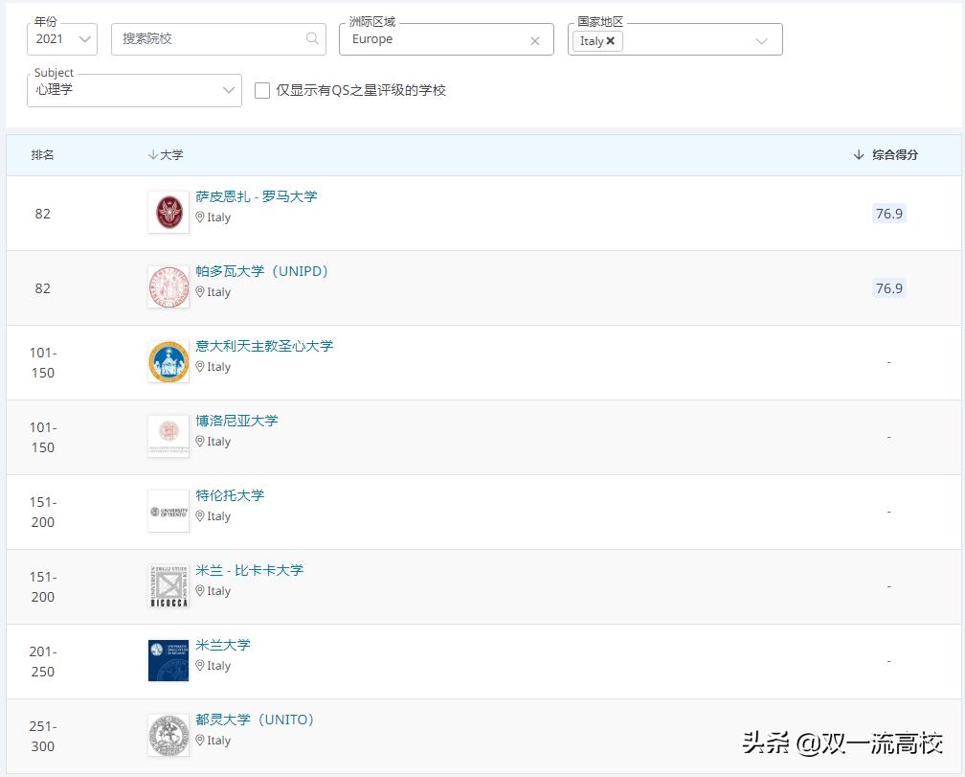Open the 国家地区 dropdown
Screen dimensions: 965x777
761,39
